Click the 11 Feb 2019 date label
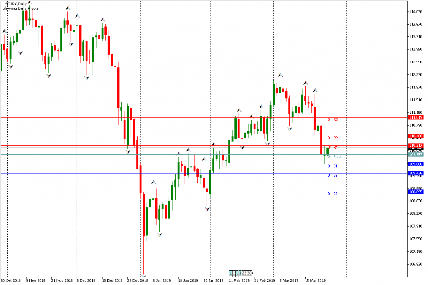Viewport: 428px width, 285px height. (239, 281)
